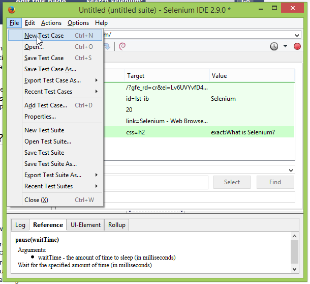
Task: Click the Find button
Action: [275, 182]
